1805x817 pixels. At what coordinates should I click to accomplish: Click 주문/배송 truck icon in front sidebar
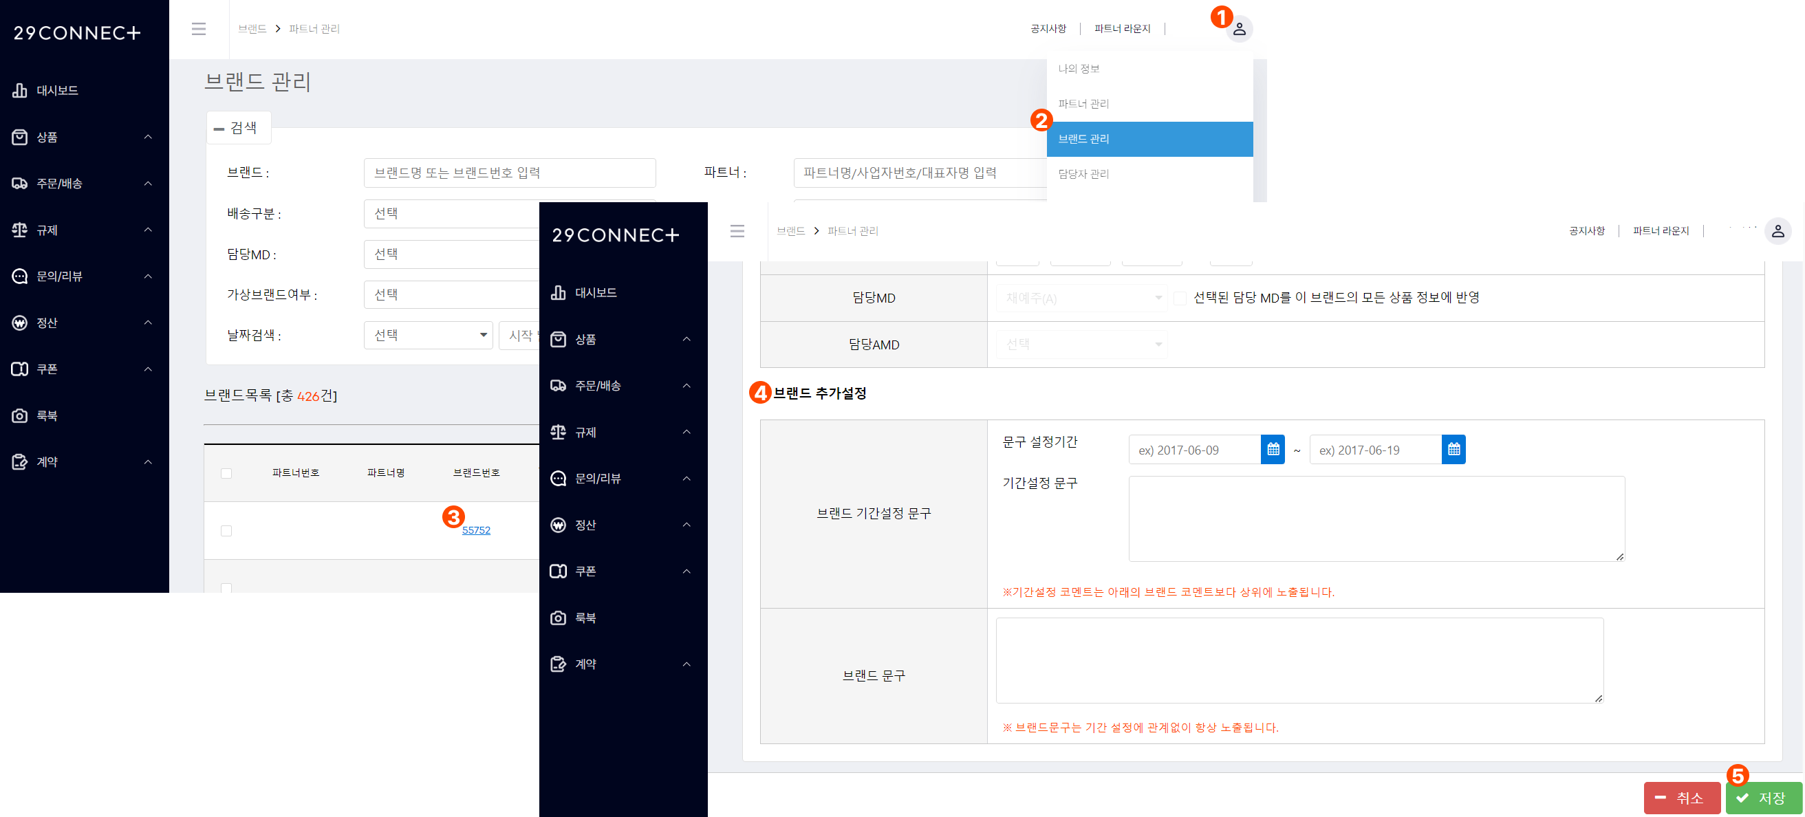coord(558,385)
